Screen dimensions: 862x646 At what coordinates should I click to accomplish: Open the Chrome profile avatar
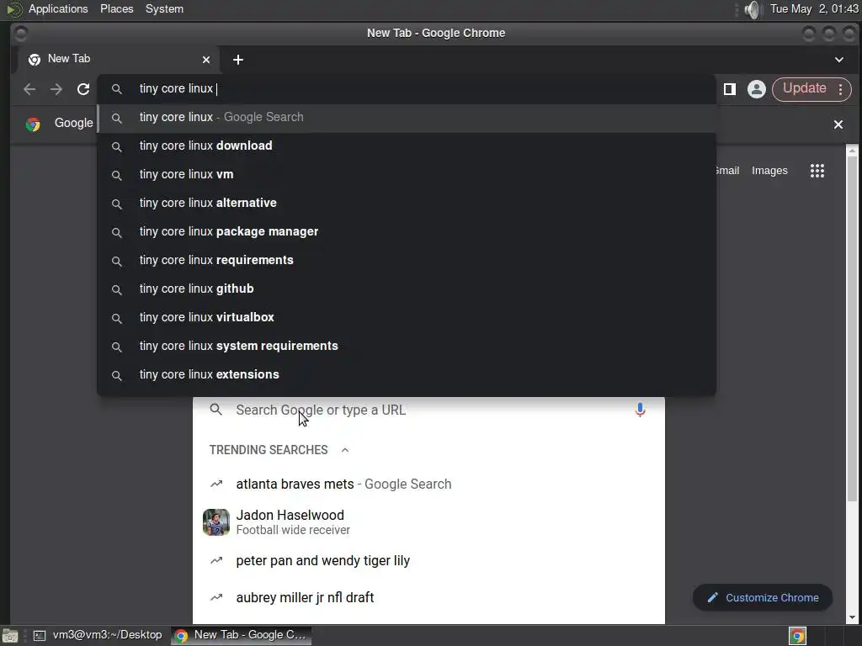click(x=757, y=89)
